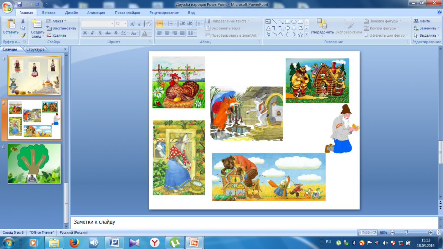The height and width of the screenshot is (249, 443).
Task: Open the Шрифт dialog launcher
Action: [x=151, y=42]
